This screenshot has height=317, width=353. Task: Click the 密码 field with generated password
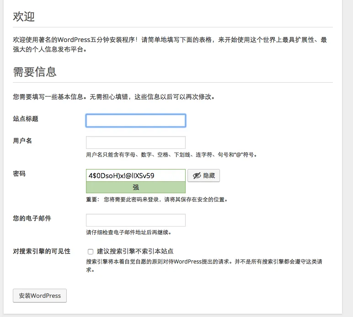[136, 175]
